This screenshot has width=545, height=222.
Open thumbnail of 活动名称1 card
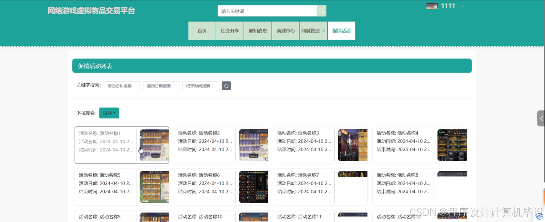pyautogui.click(x=154, y=145)
